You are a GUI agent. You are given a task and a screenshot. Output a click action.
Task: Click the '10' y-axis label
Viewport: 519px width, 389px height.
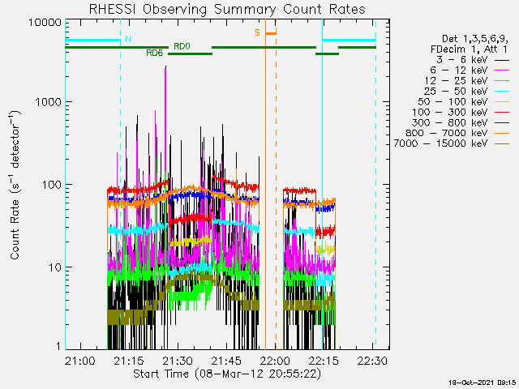tap(55, 267)
